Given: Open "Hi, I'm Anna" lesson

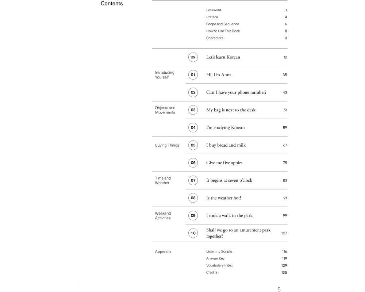Looking at the screenshot, I should point(219,75).
